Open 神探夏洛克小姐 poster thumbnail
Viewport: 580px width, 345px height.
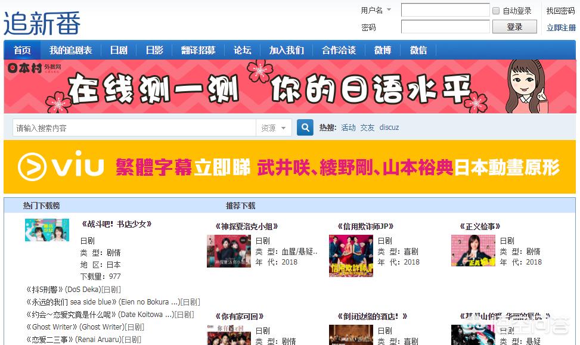click(228, 251)
